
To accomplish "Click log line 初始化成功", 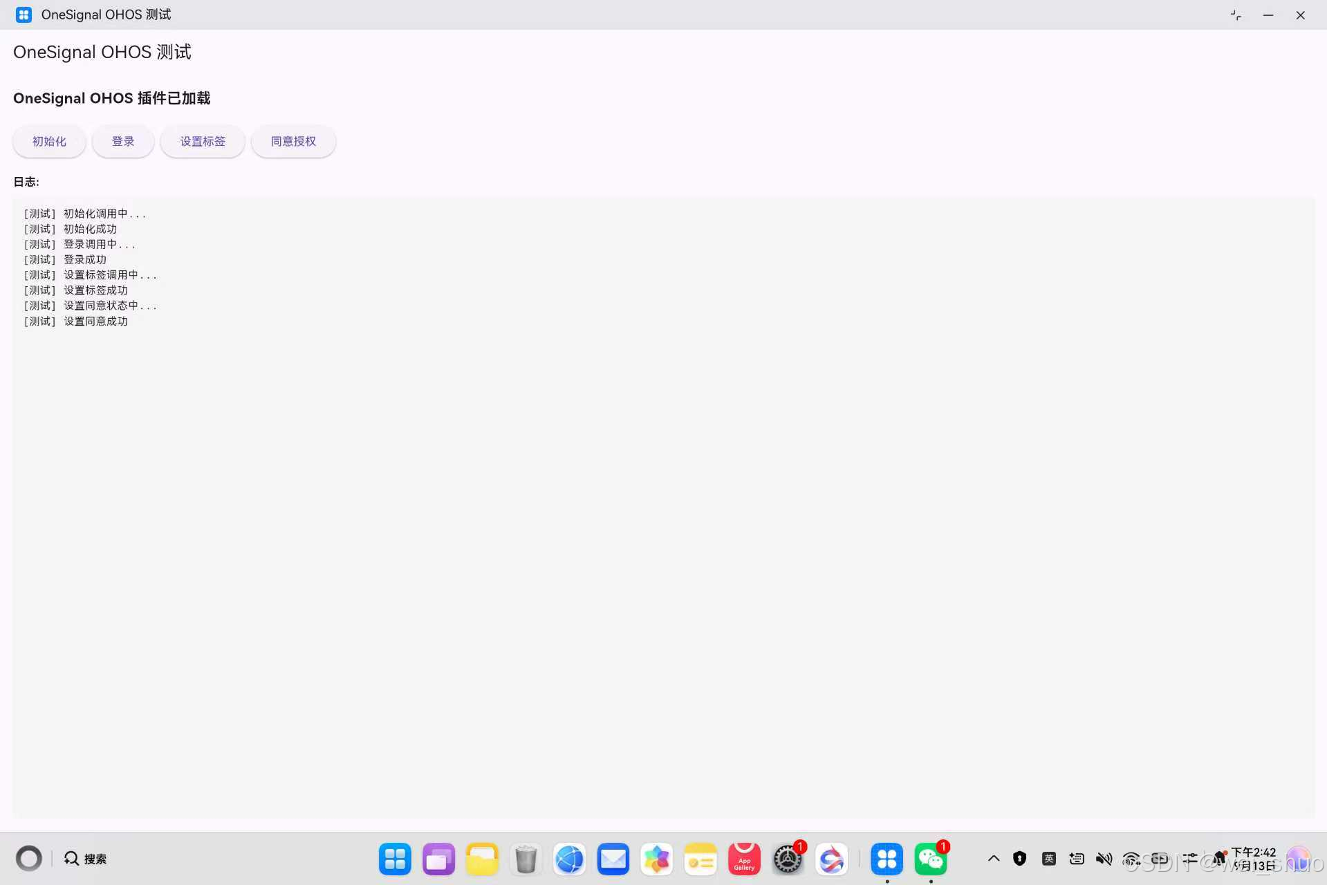I will (71, 229).
